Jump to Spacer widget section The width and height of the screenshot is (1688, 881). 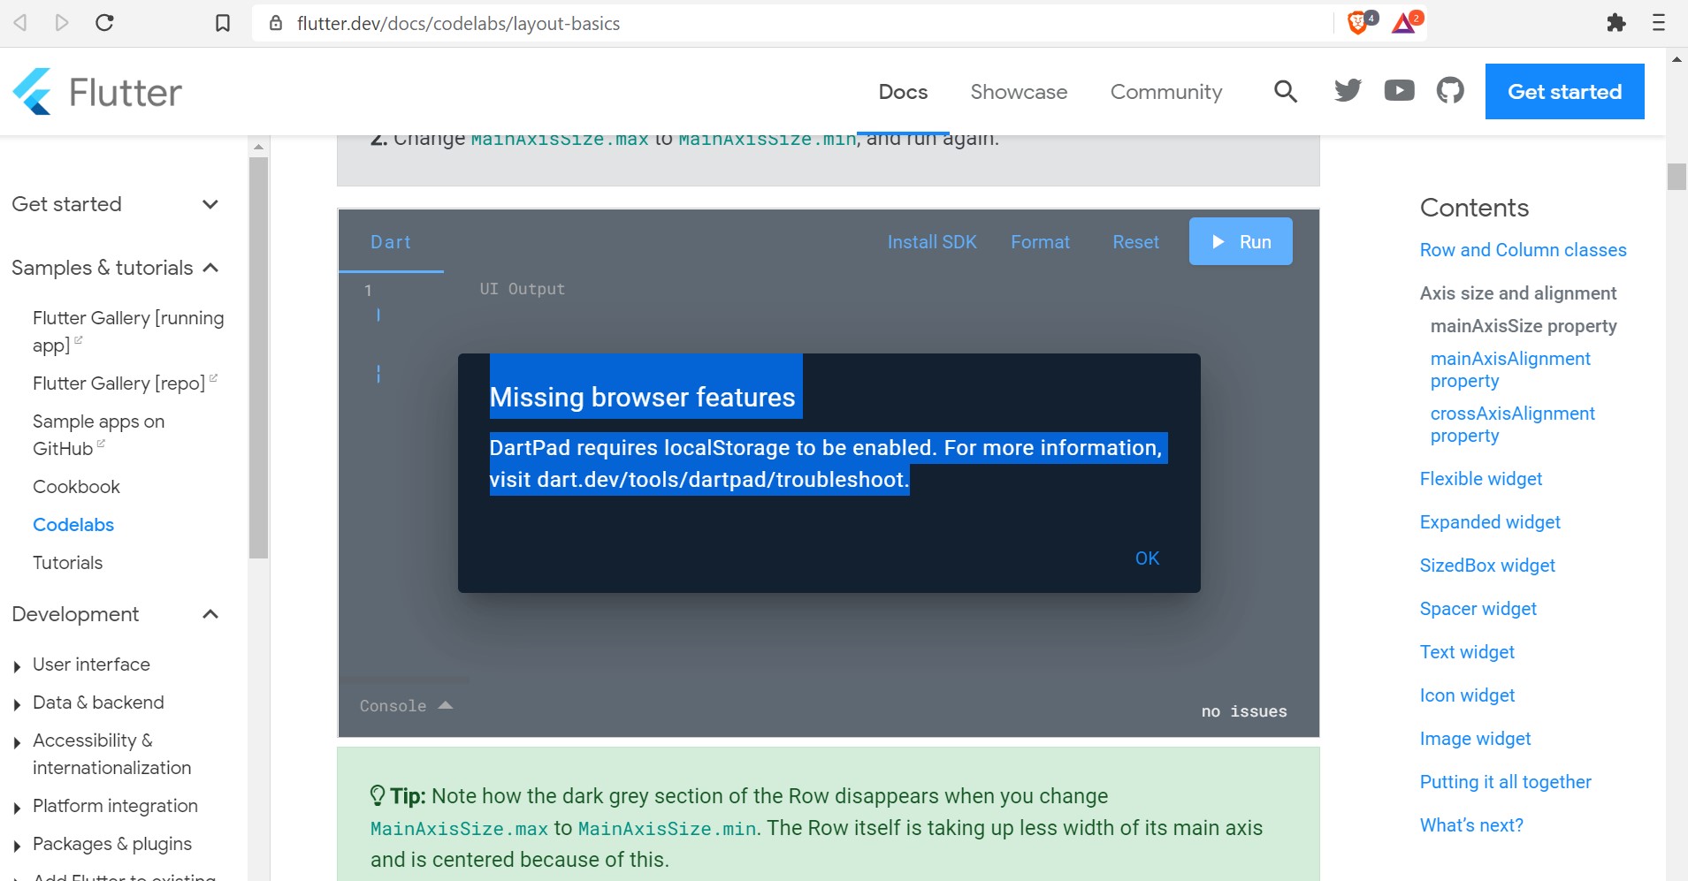coord(1478,609)
